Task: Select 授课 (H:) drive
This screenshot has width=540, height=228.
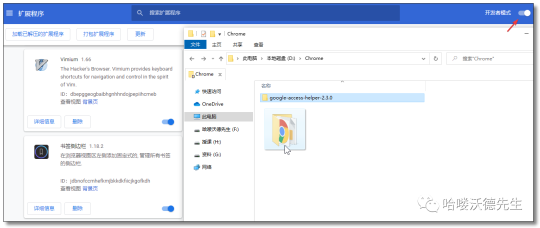Action: (x=211, y=142)
